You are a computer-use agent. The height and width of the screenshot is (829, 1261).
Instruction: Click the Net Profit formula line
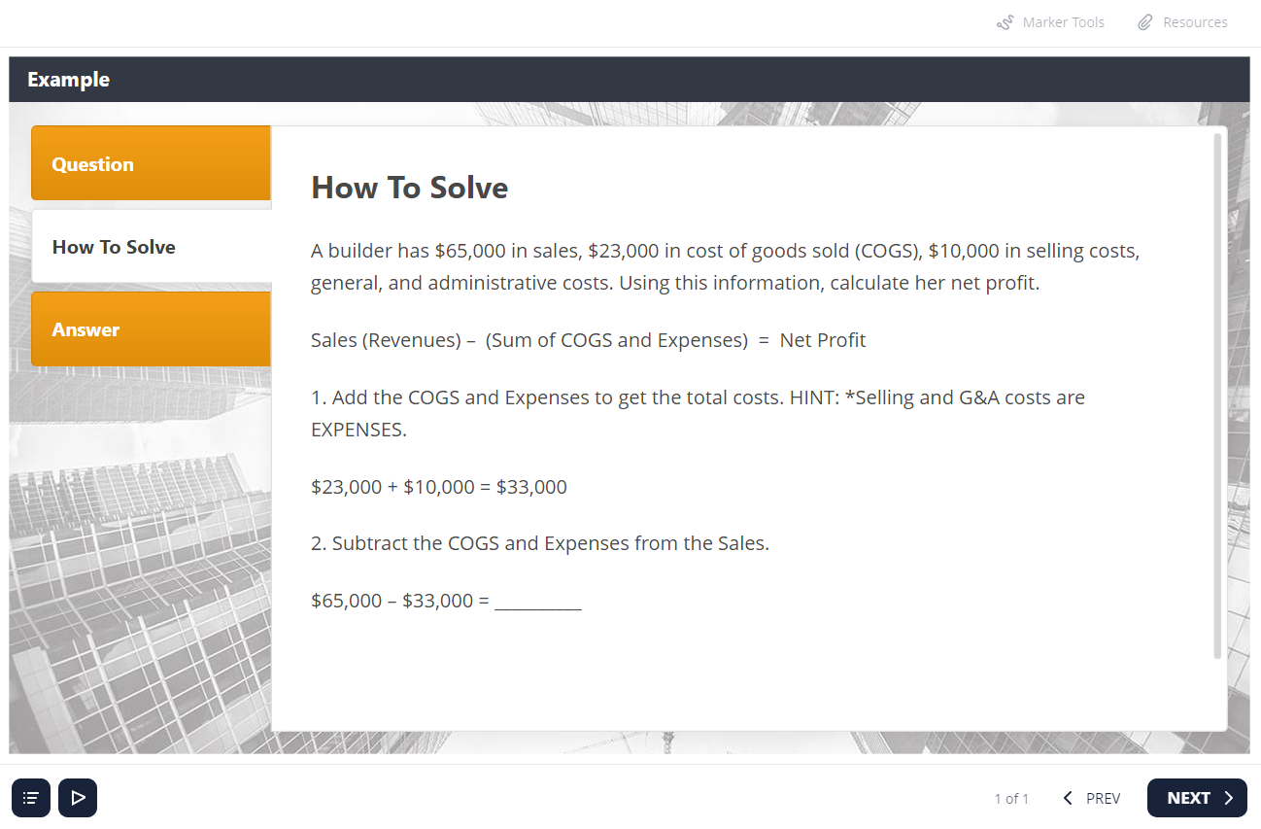pyautogui.click(x=588, y=340)
